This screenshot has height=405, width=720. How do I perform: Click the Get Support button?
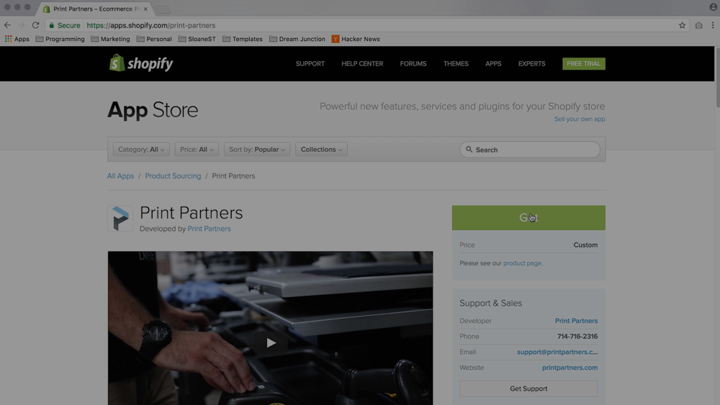pyautogui.click(x=528, y=388)
